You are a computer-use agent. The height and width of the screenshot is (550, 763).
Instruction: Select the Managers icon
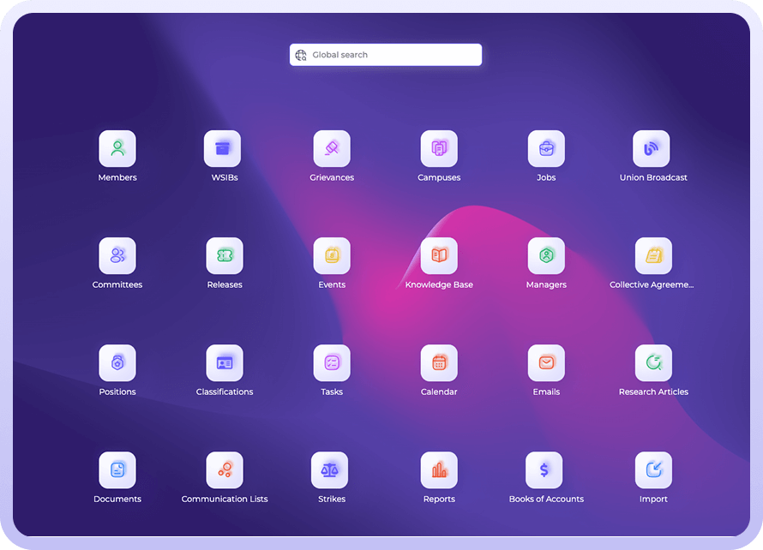point(546,256)
